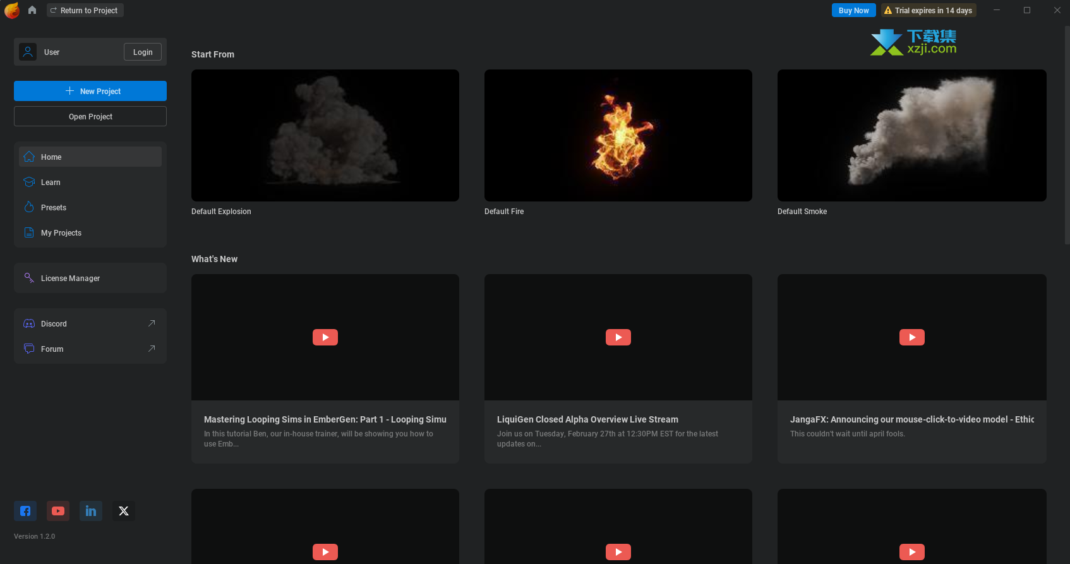Click the Discord external link arrow
The width and height of the screenshot is (1070, 564).
click(152, 323)
